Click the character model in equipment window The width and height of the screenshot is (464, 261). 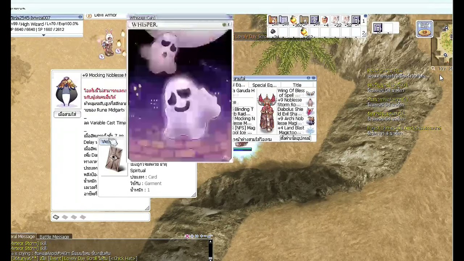click(267, 112)
